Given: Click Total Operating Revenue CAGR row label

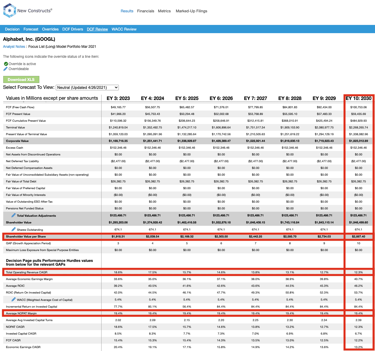Looking at the screenshot, I should click(27, 272).
